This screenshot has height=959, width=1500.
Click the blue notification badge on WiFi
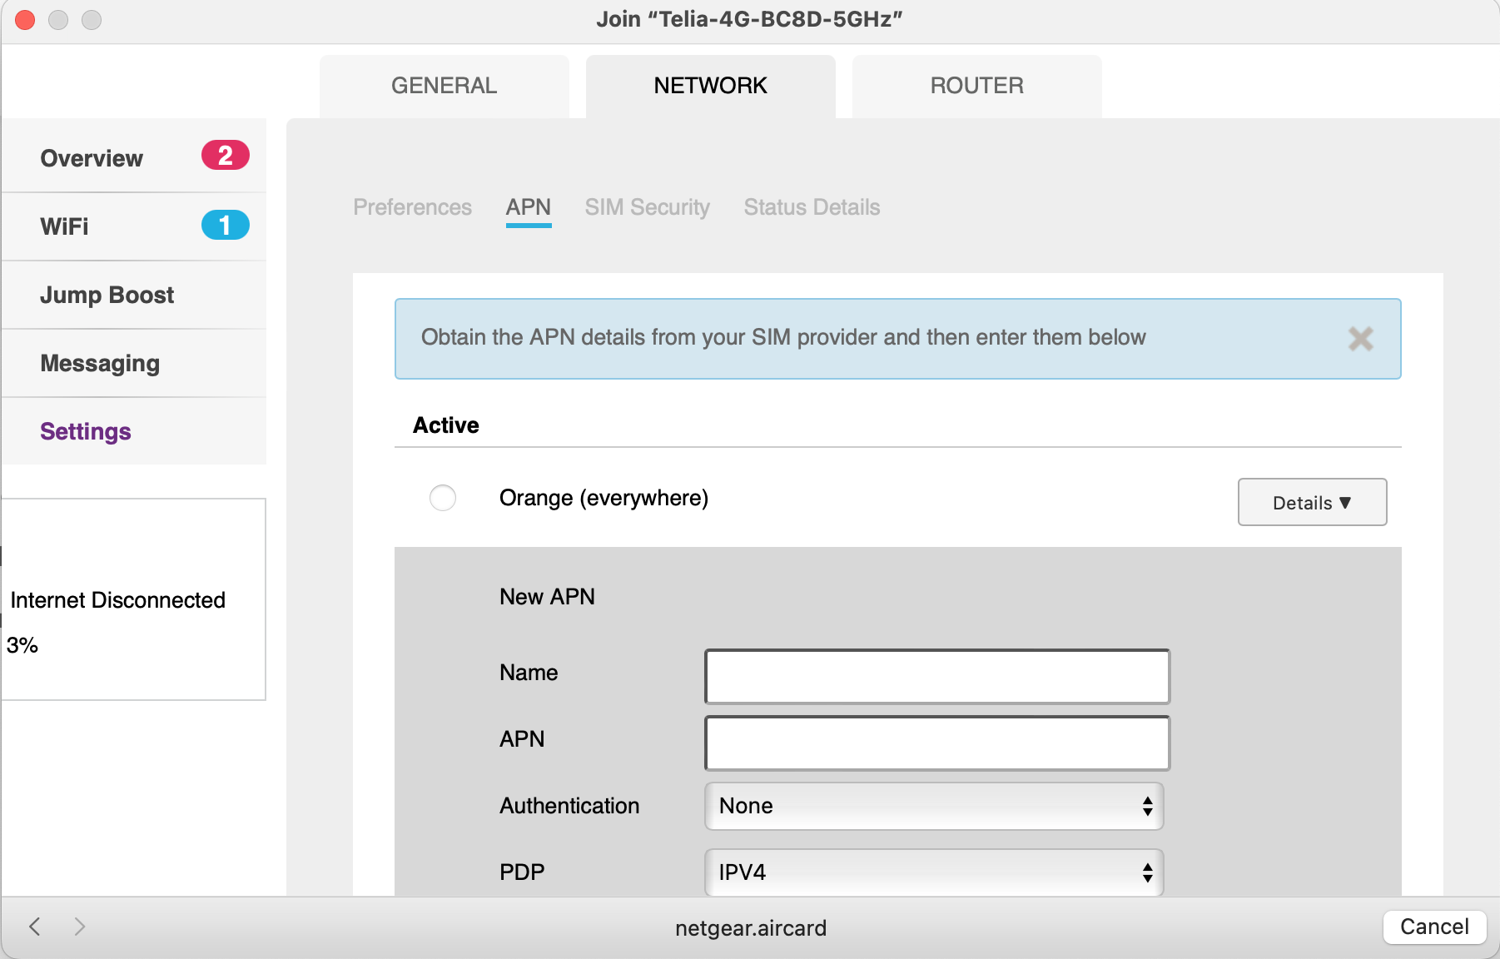point(224,224)
